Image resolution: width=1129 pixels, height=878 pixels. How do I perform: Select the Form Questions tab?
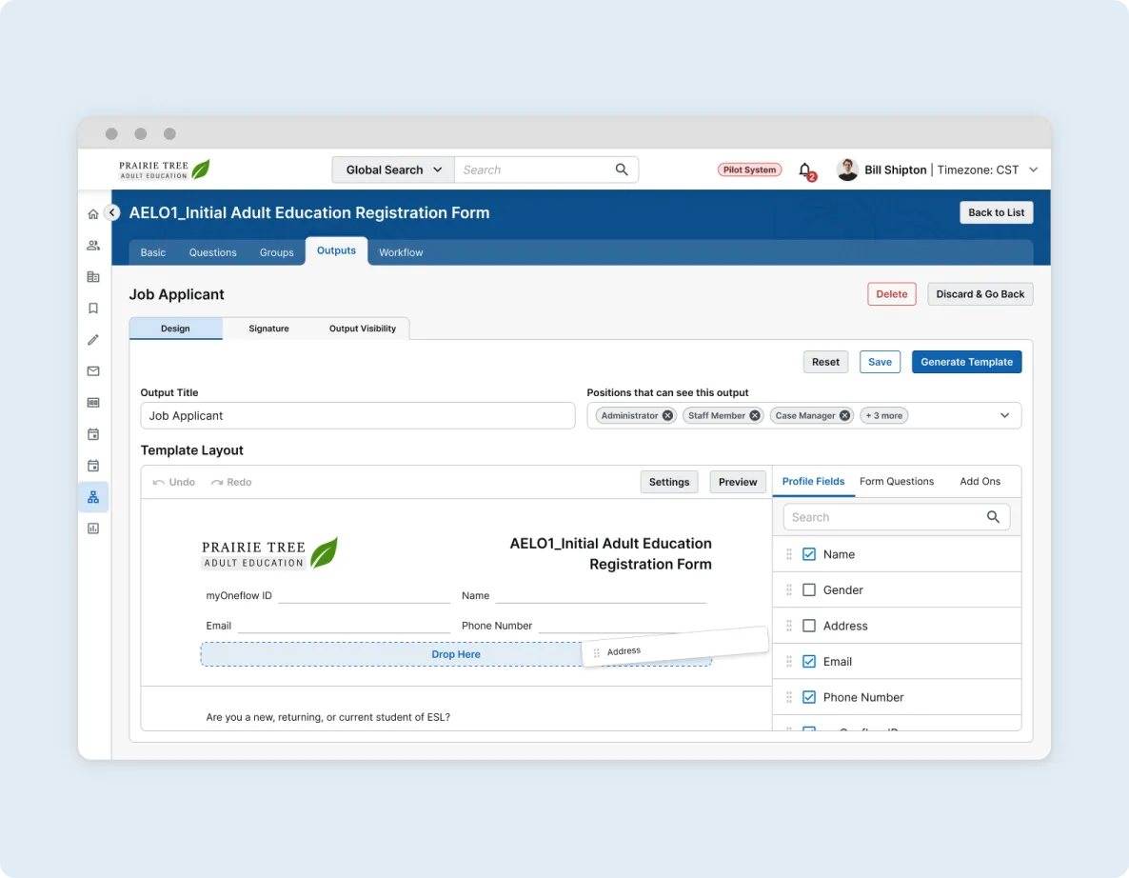pos(897,482)
